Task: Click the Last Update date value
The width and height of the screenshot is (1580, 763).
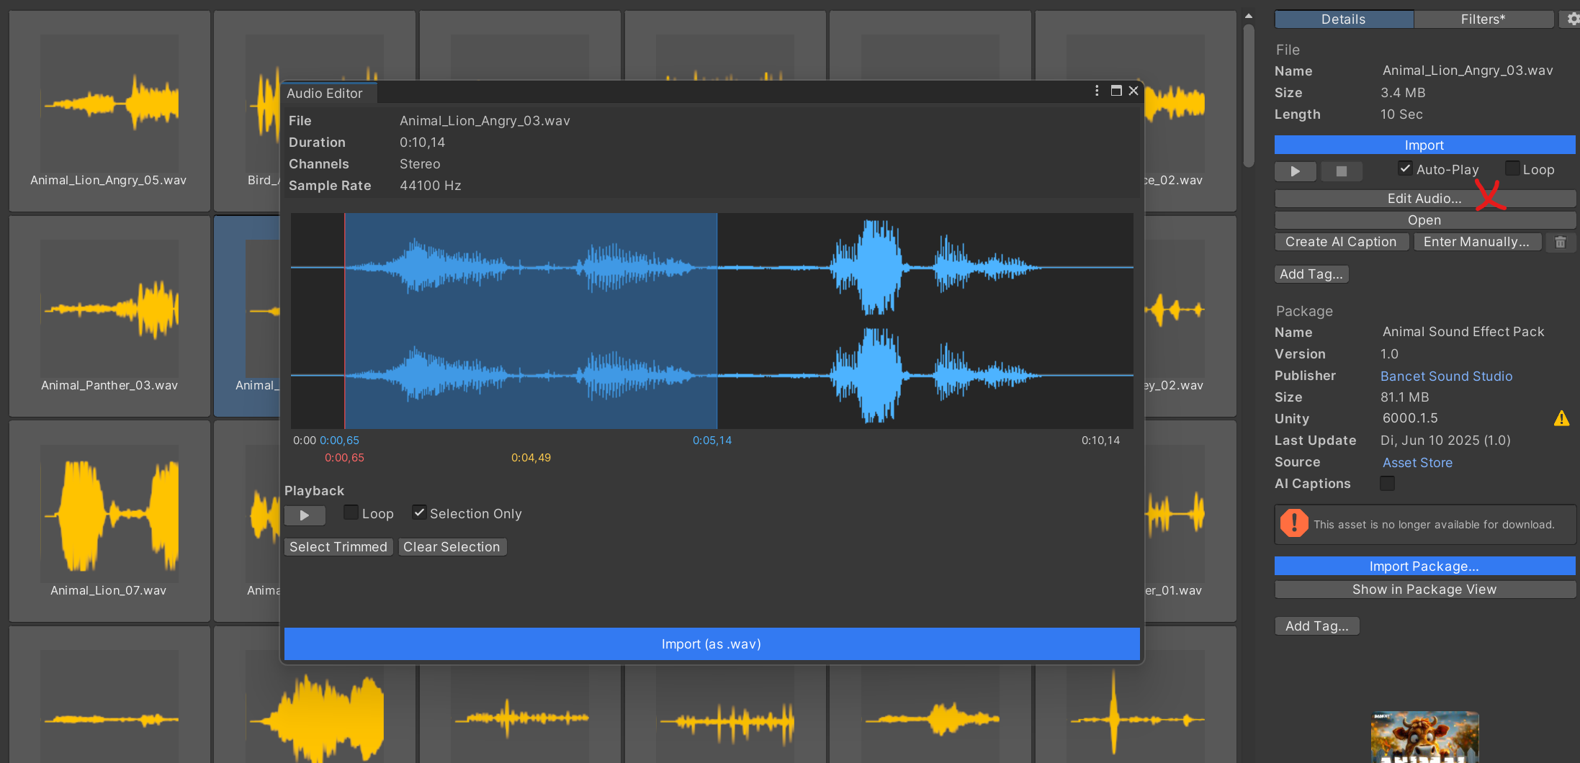Action: click(x=1445, y=441)
